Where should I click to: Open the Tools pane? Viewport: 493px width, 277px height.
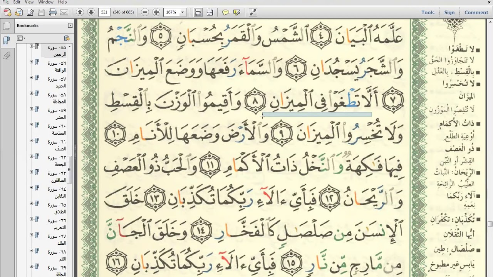(428, 12)
